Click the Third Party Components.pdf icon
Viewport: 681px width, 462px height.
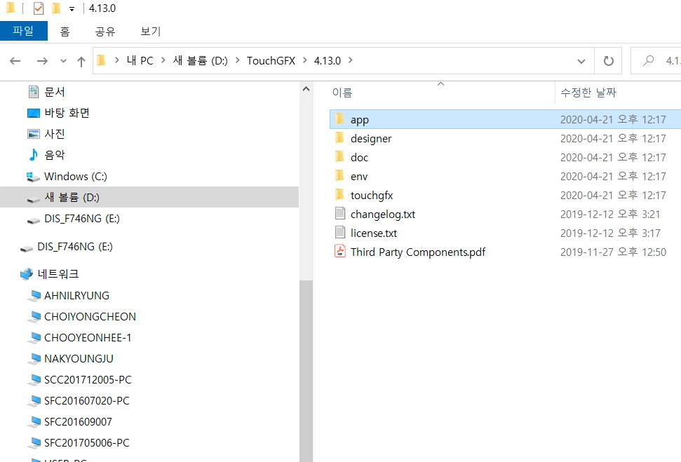pyautogui.click(x=340, y=251)
